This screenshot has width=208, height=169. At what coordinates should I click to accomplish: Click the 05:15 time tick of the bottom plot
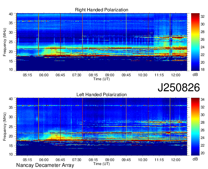[27, 160]
